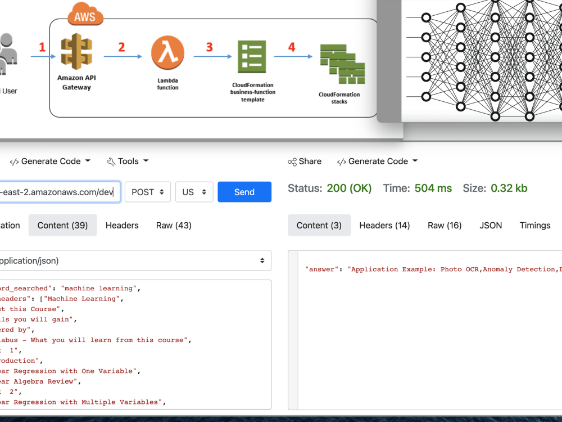Switch to request Content (39) tab

tap(63, 226)
